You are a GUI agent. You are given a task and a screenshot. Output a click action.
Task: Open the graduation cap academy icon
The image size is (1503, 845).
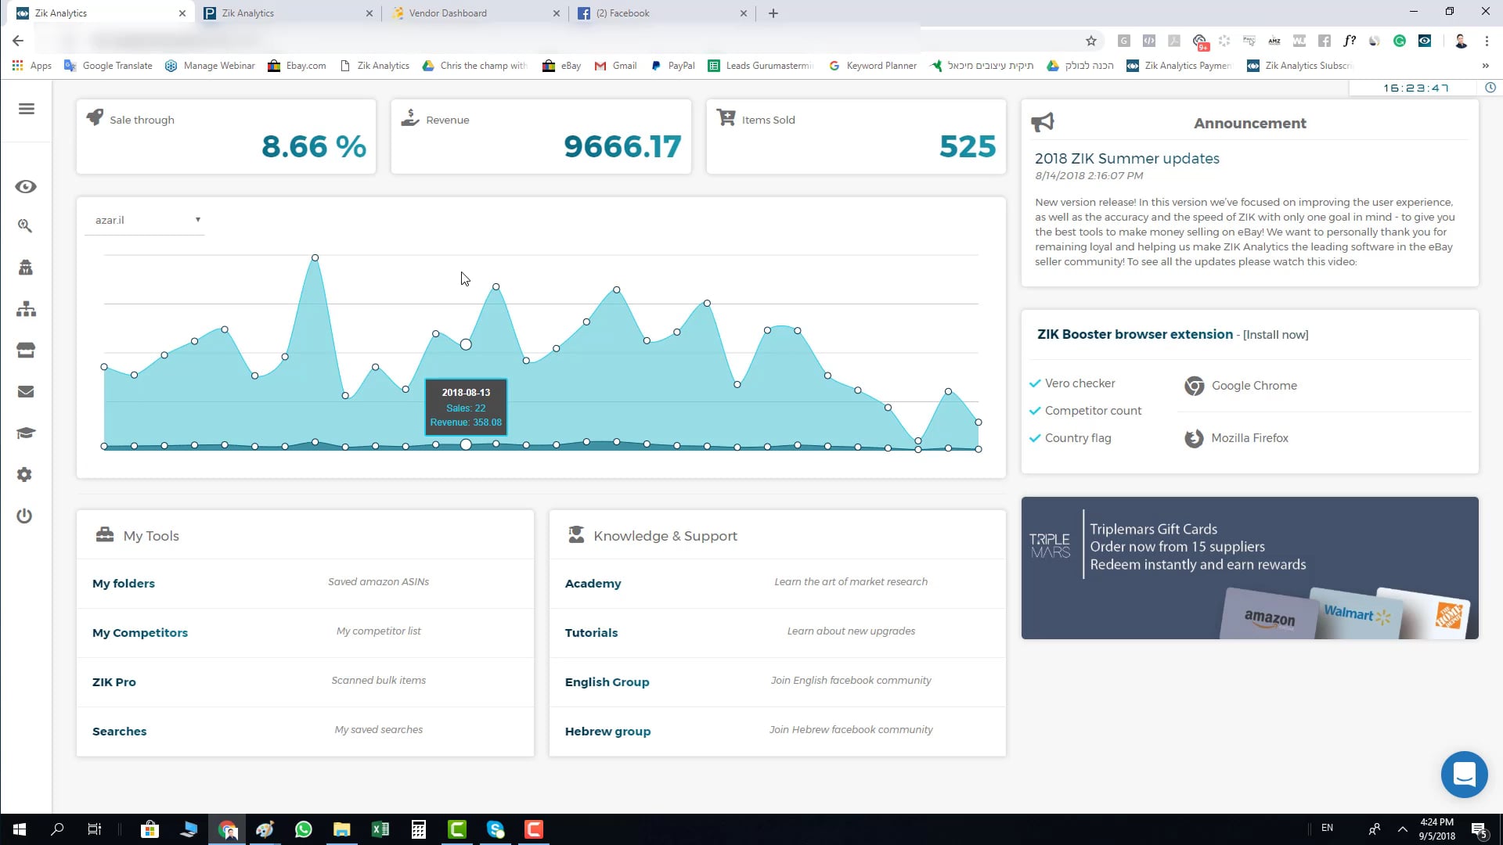(x=26, y=433)
